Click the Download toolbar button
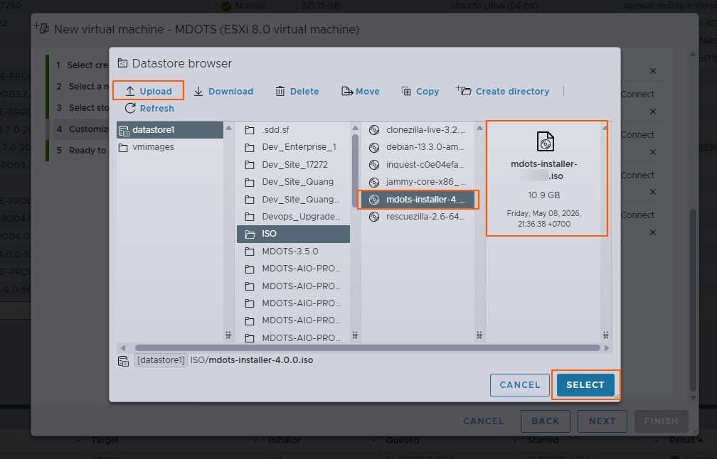Viewport: 717px width, 459px height. pyautogui.click(x=223, y=92)
